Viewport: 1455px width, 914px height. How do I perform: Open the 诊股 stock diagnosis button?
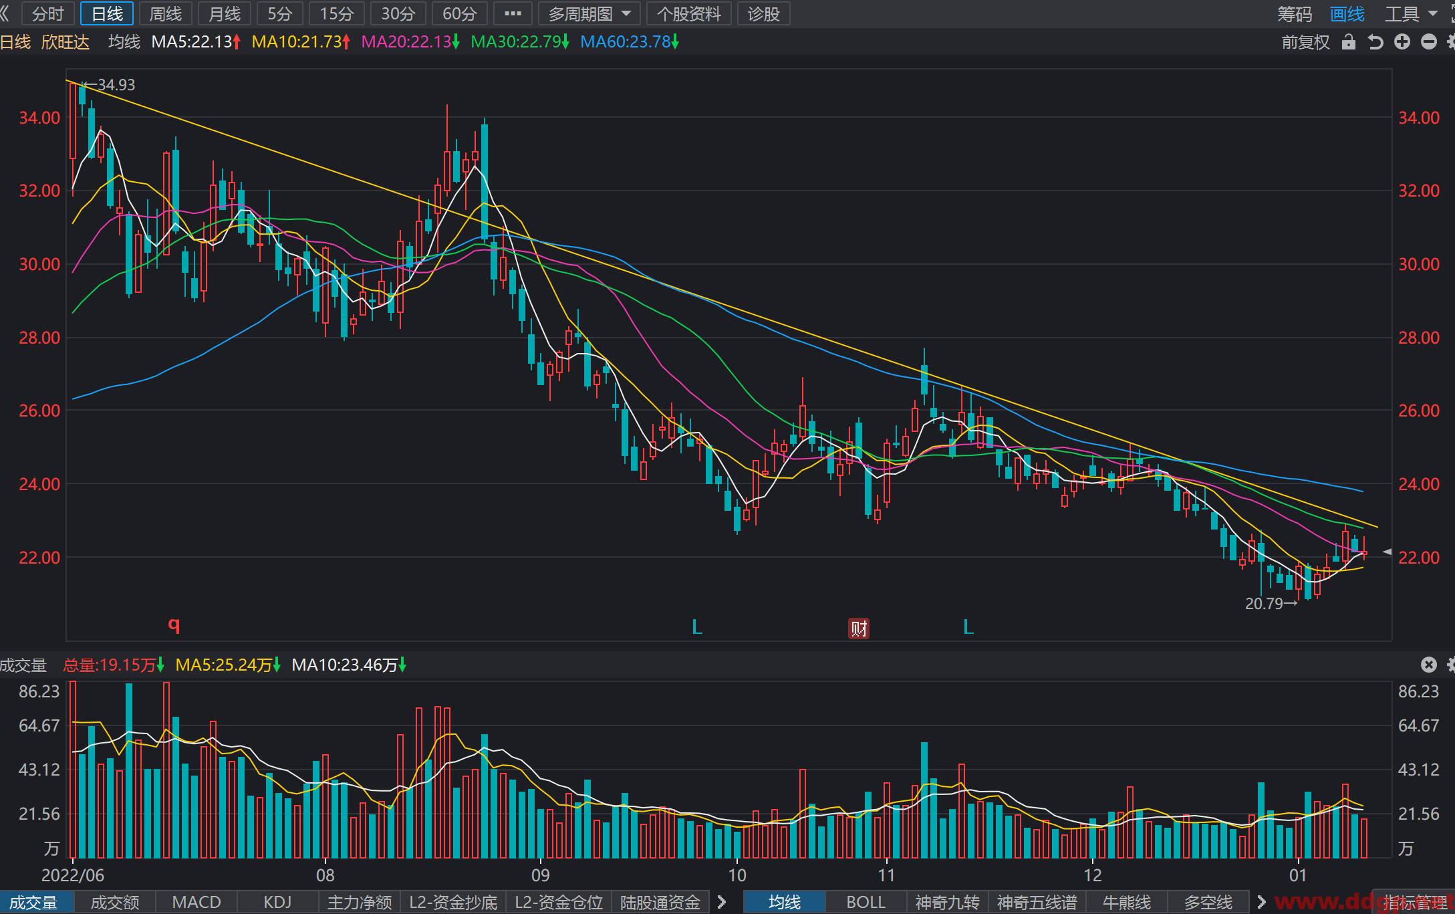pos(764,13)
